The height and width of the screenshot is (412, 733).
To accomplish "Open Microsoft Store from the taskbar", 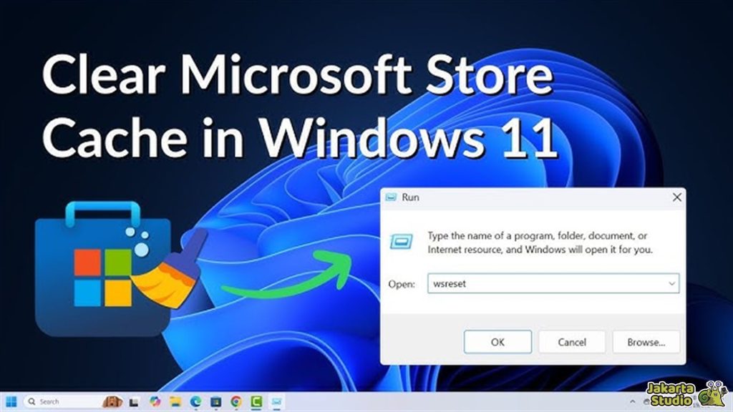I will point(215,401).
